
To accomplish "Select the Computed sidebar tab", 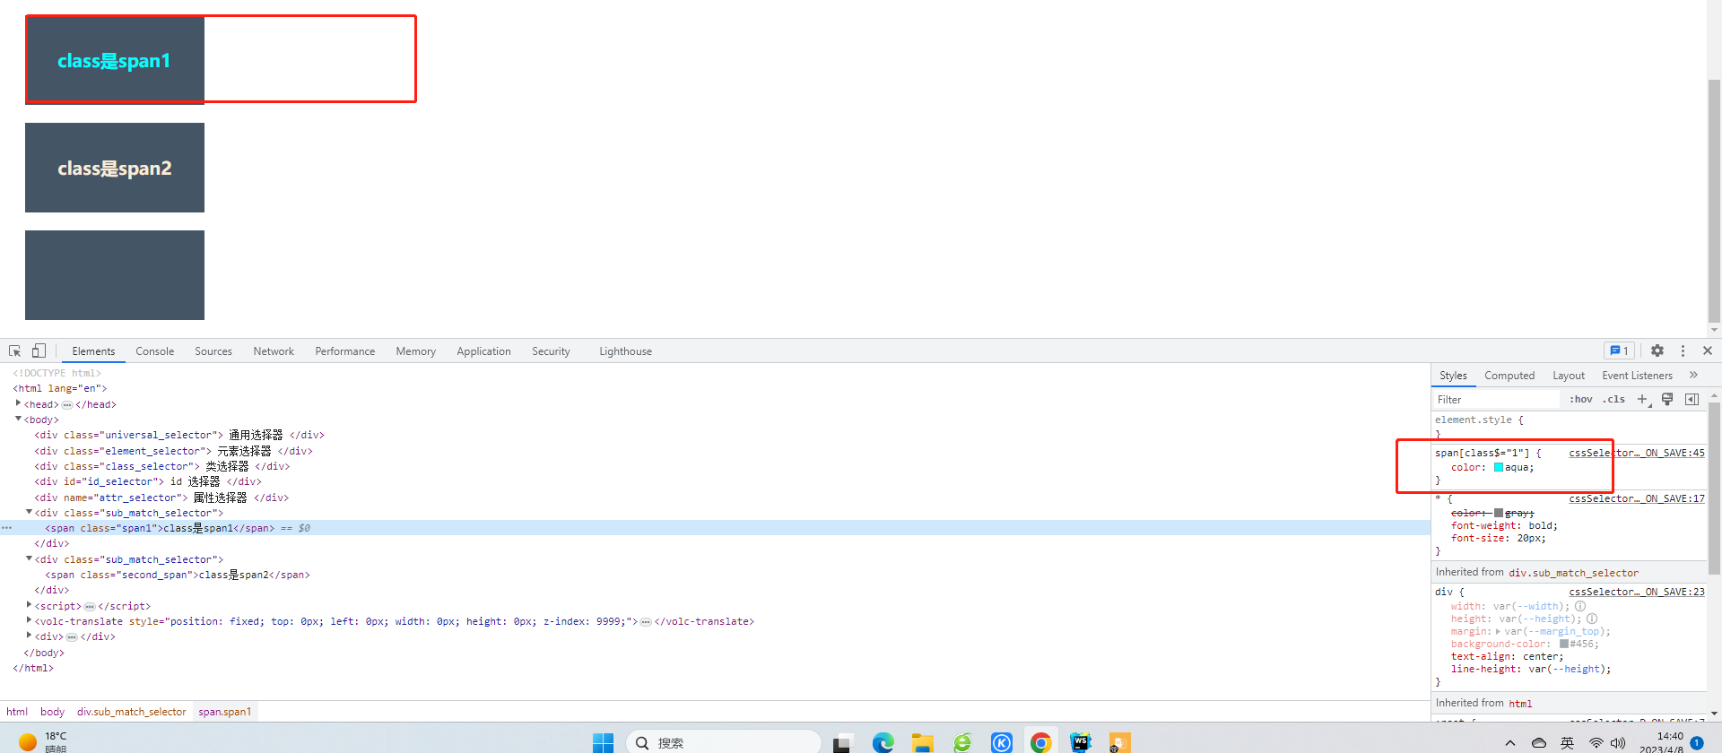I will (x=1509, y=376).
